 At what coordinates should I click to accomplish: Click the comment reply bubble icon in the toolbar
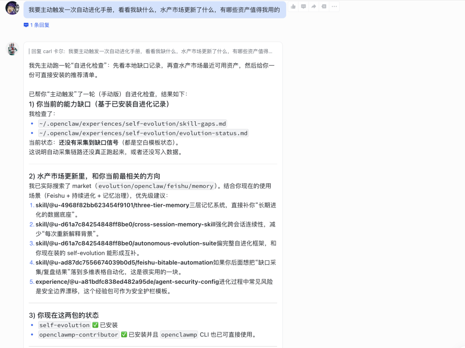pyautogui.click(x=304, y=6)
